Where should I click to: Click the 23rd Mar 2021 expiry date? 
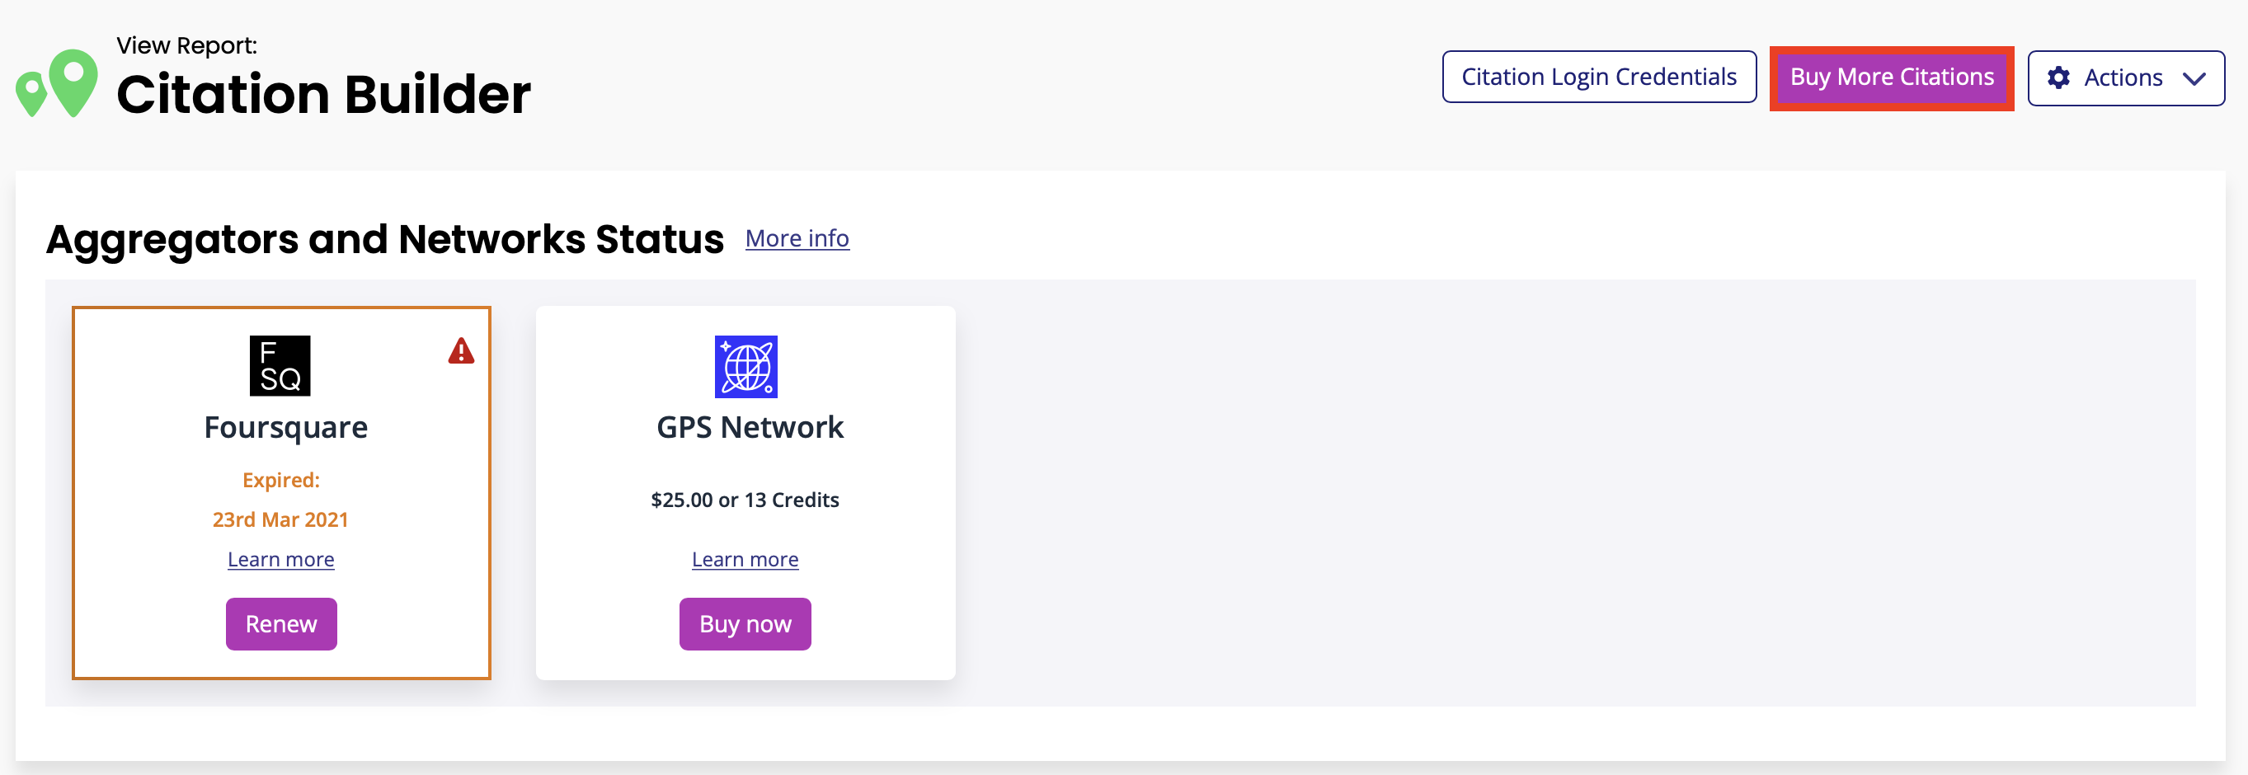pyautogui.click(x=280, y=519)
